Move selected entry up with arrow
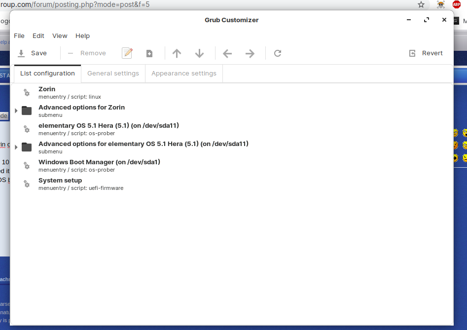The height and width of the screenshot is (330, 467). [177, 53]
